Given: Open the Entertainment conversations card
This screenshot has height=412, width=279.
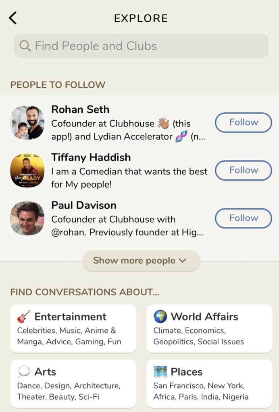Looking at the screenshot, I should (73, 328).
